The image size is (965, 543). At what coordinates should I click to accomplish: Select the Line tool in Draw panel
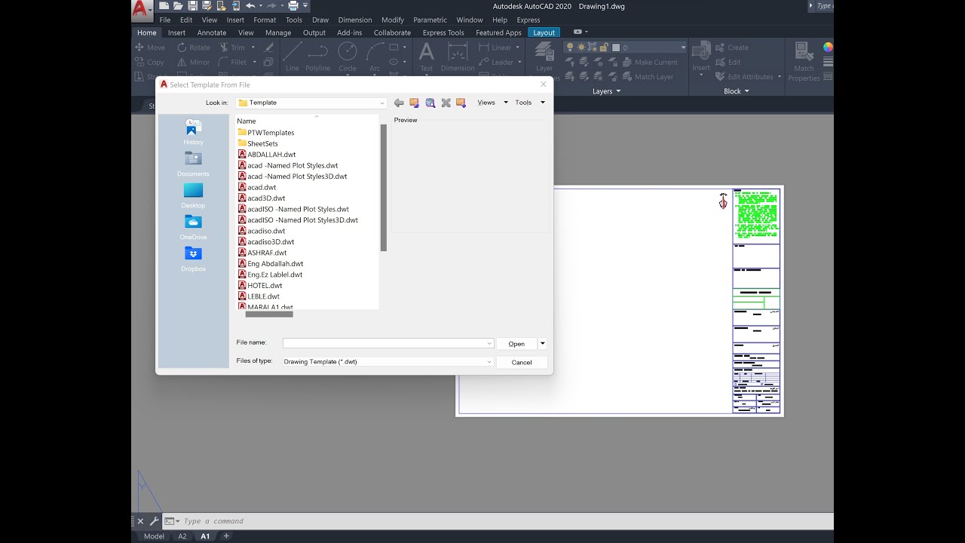pyautogui.click(x=293, y=57)
